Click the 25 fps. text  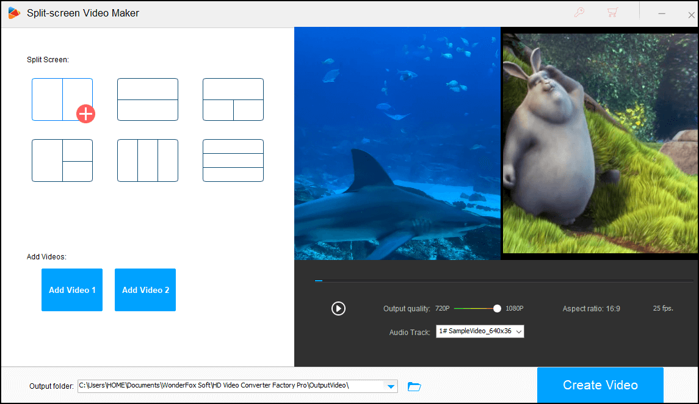[x=663, y=308]
